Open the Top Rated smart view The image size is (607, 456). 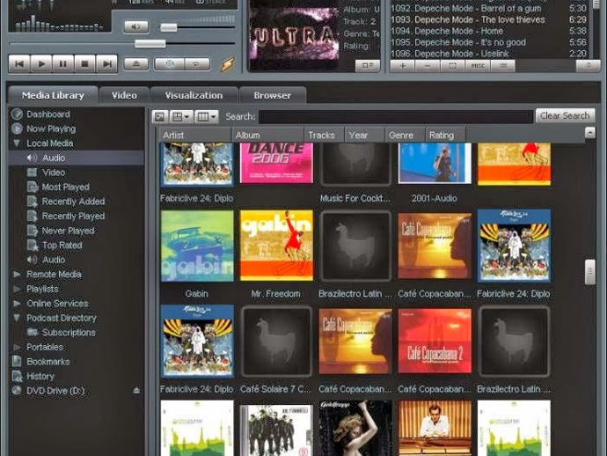(x=62, y=245)
